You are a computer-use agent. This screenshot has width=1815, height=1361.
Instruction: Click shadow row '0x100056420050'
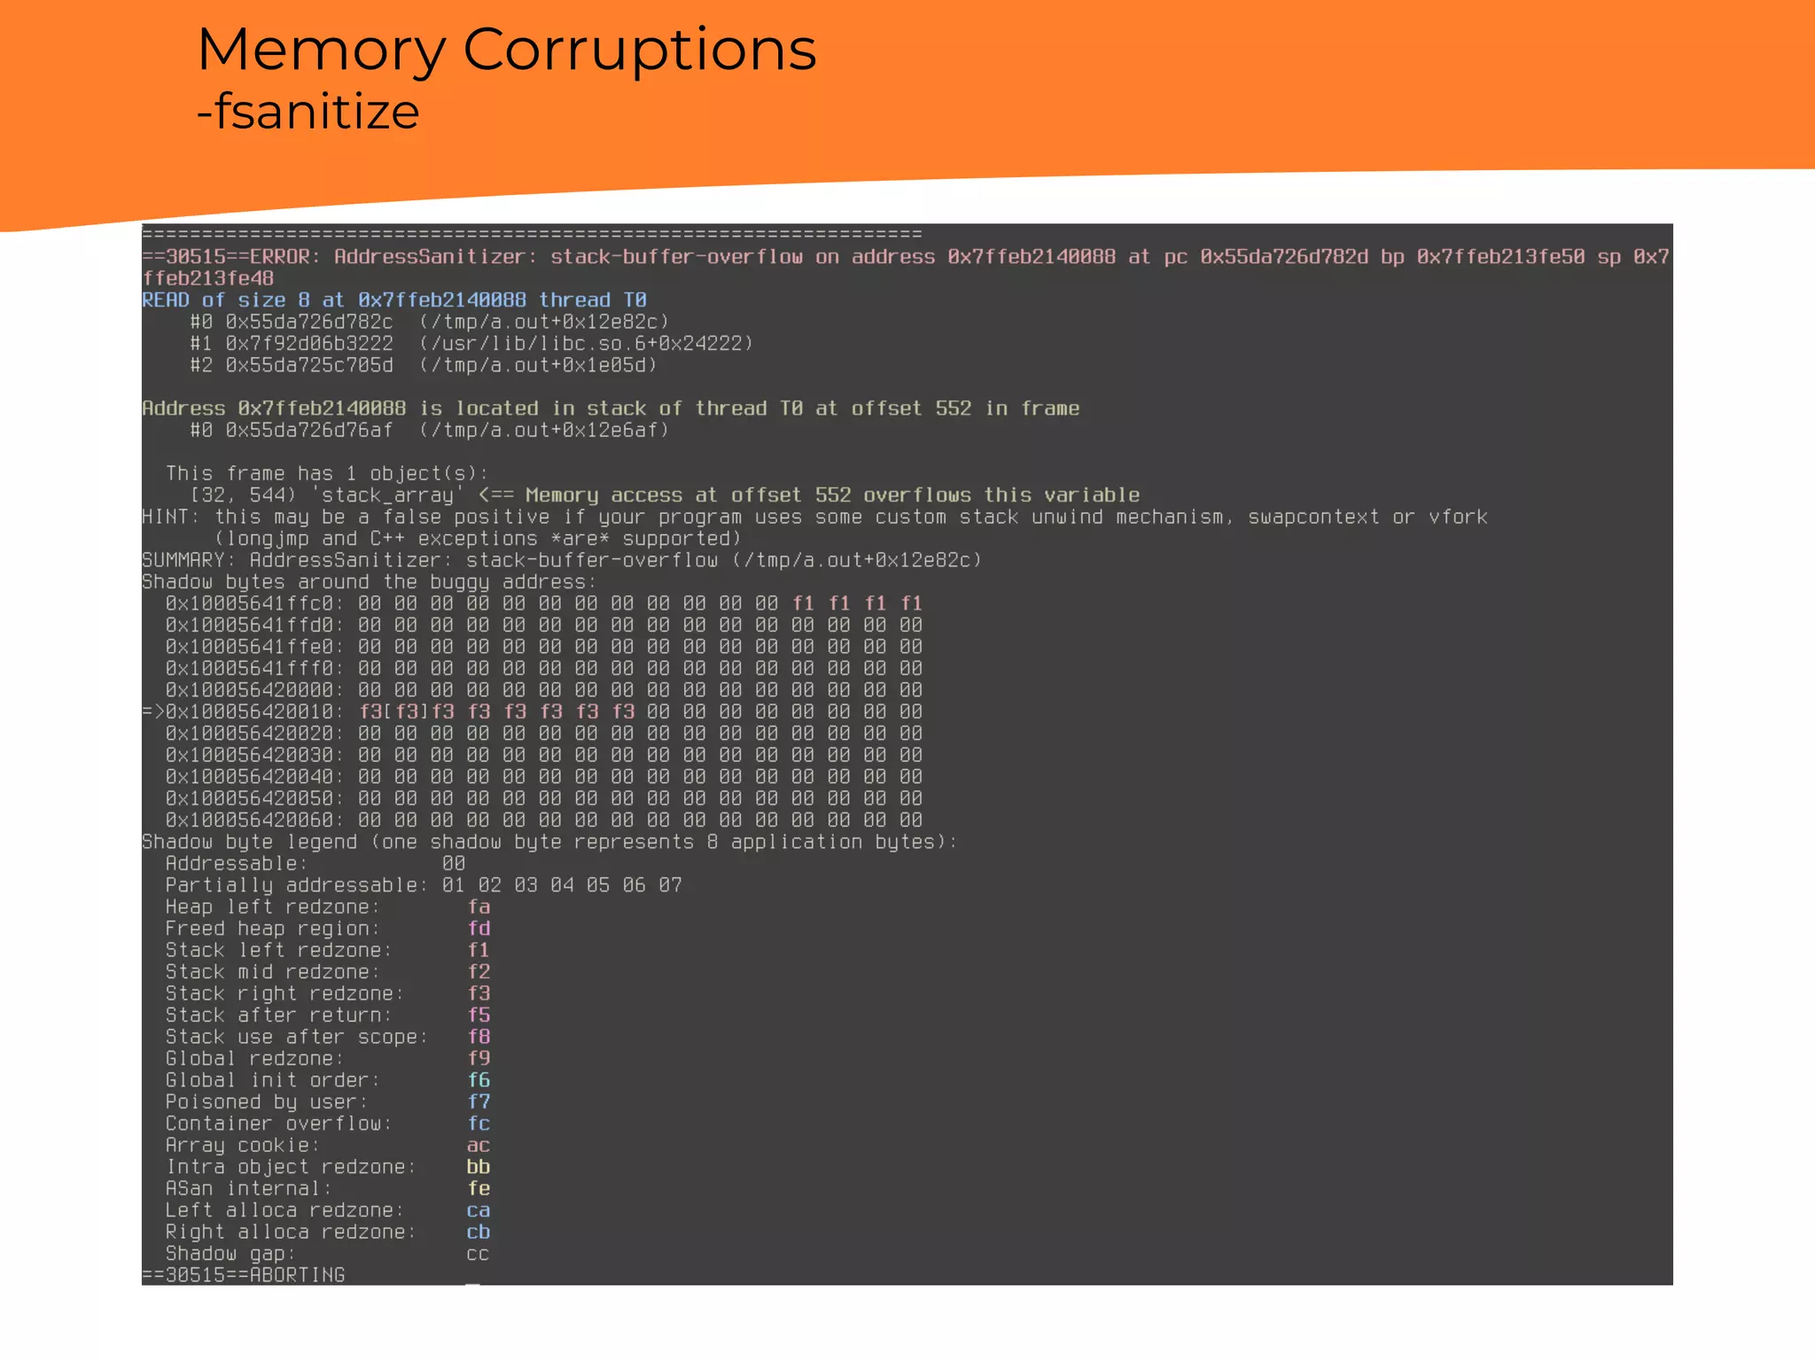coord(544,798)
